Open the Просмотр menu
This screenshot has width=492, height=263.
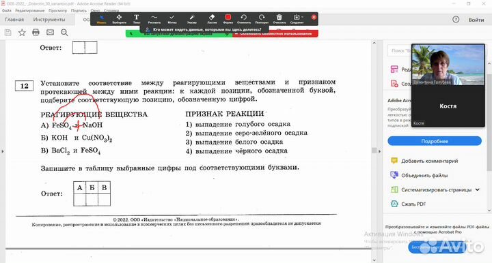57,10
